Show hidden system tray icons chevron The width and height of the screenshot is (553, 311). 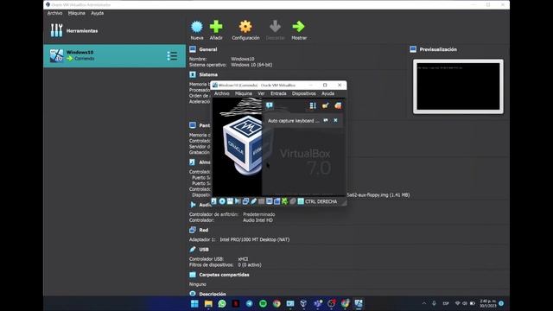click(424, 303)
